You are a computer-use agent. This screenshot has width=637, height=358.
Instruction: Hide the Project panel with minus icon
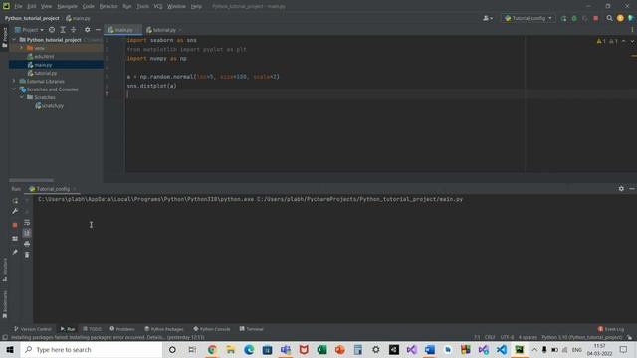point(98,30)
